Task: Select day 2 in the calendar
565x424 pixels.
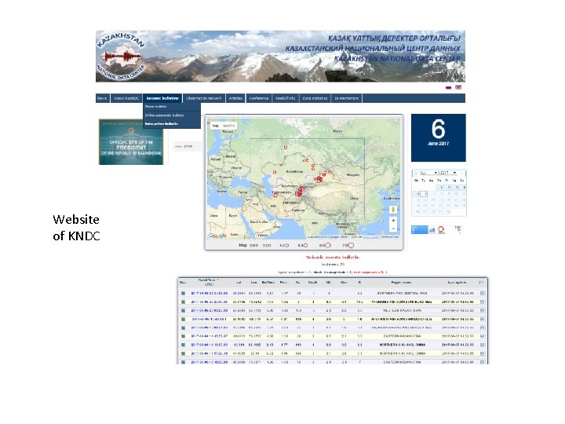Action: click(x=448, y=188)
